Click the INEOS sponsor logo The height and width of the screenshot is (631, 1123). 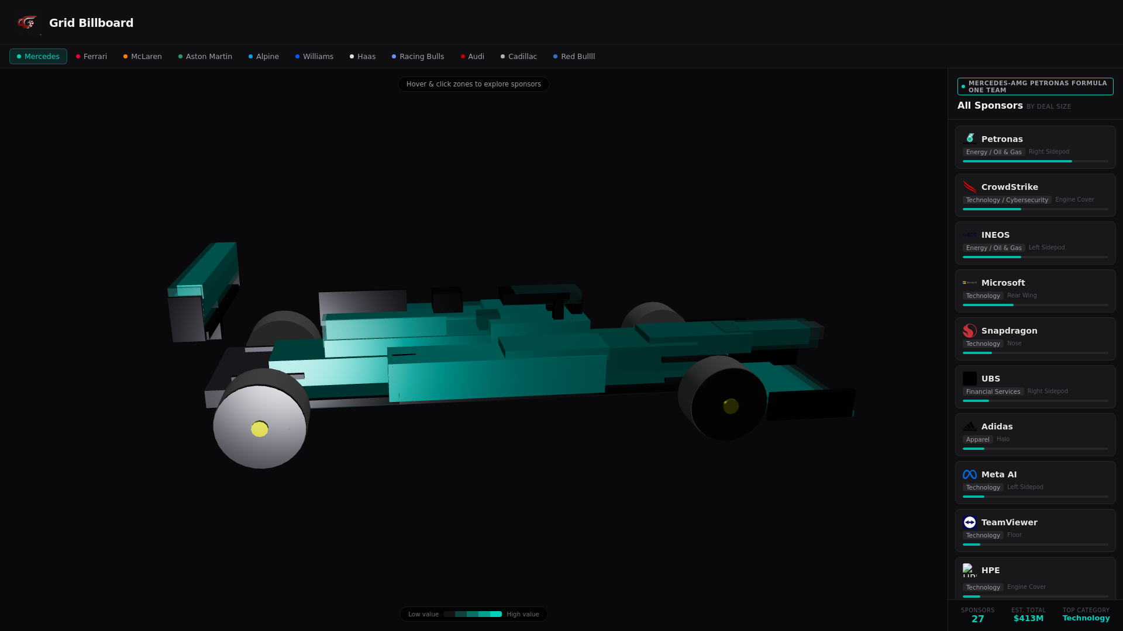(970, 235)
